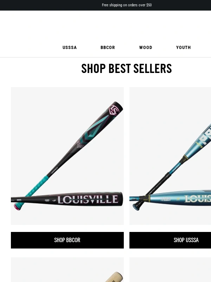Screen dimensions: 211x282
Task: Click the blue knob of the USSSA bat
Action: point(136,207)
